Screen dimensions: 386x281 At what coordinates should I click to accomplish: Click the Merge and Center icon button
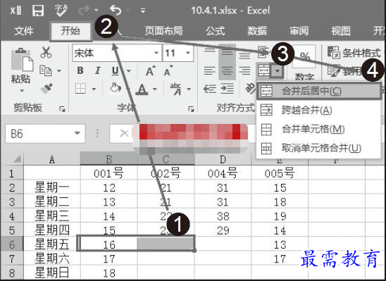pyautogui.click(x=263, y=71)
